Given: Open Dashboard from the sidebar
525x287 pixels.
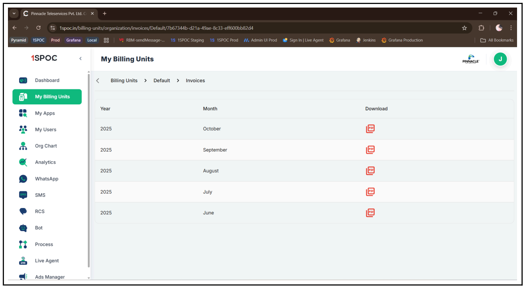Looking at the screenshot, I should coord(47,80).
